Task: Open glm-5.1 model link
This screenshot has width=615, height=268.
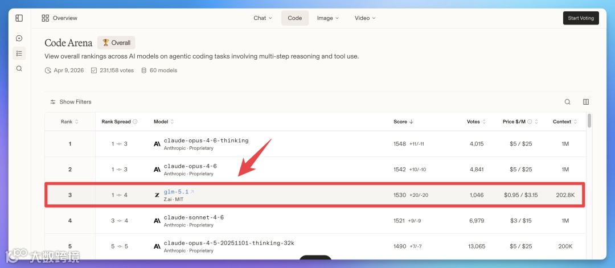Action: pyautogui.click(x=176, y=192)
